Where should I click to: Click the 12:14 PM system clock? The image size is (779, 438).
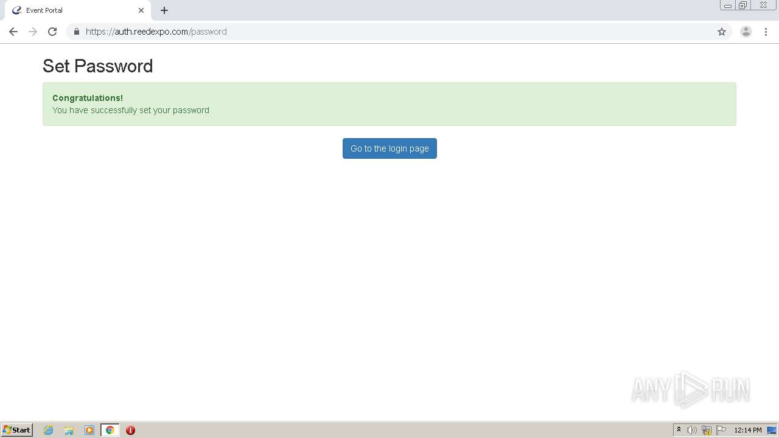(747, 430)
